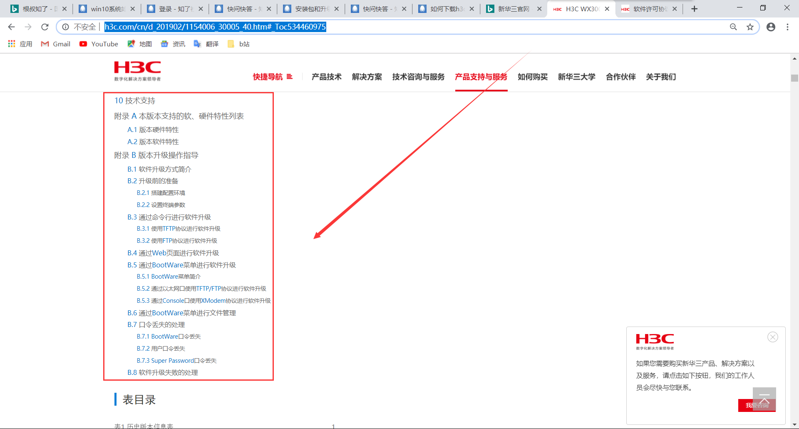The height and width of the screenshot is (429, 799).
Task: Open the 解决方案 nav menu
Action: (x=367, y=77)
